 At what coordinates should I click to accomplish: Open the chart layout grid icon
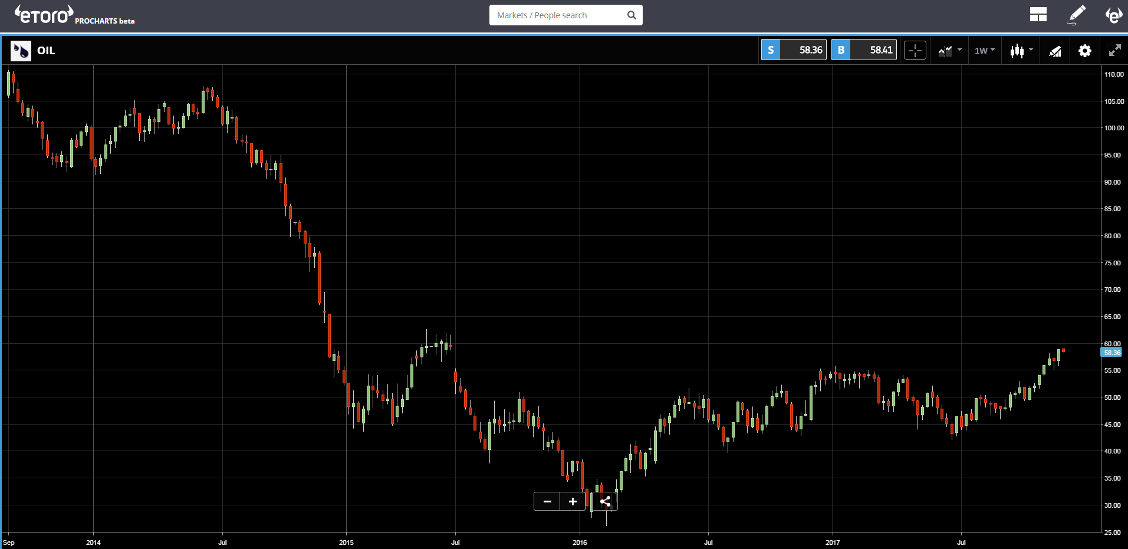coord(1038,15)
